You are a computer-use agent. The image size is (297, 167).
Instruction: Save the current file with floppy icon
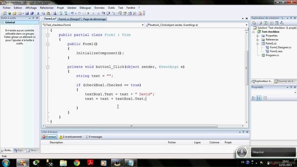[27, 13]
